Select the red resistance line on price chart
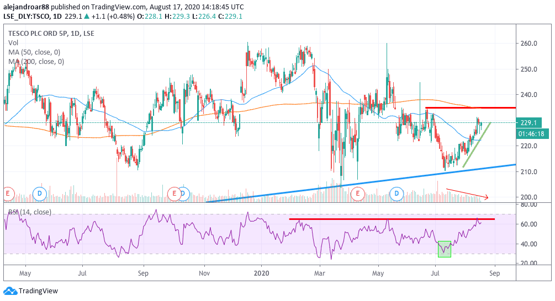 471,108
